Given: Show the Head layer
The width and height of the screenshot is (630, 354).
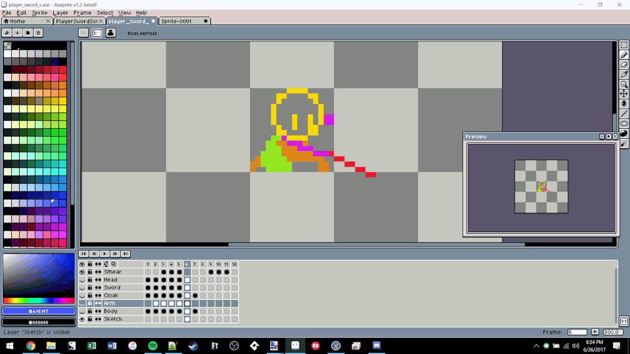Looking at the screenshot, I should [82, 280].
